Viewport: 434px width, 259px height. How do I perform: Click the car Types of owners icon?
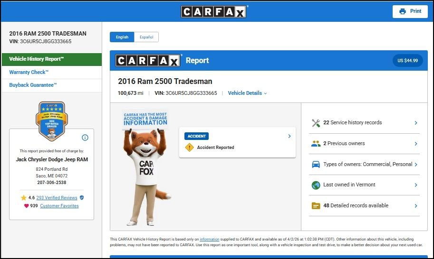(x=316, y=165)
